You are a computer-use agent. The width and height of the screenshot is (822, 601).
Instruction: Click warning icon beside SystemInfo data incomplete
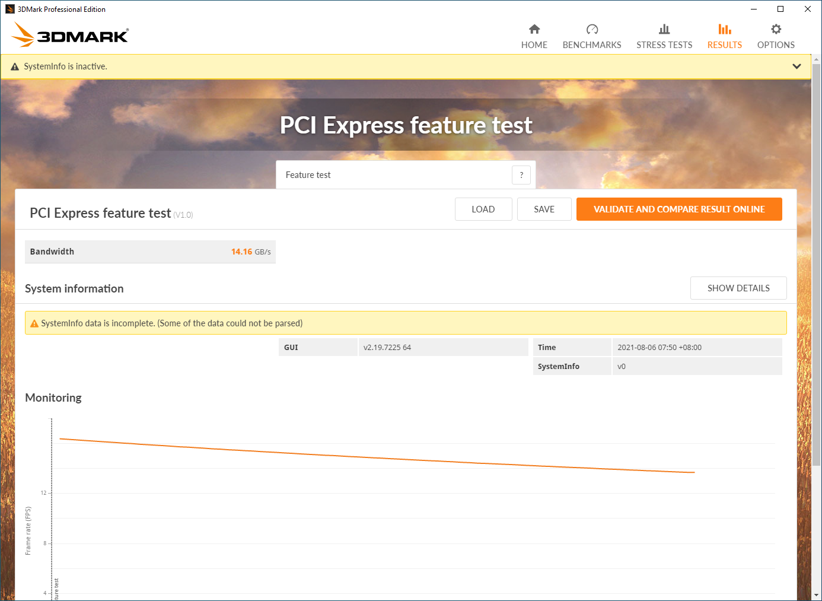click(34, 323)
